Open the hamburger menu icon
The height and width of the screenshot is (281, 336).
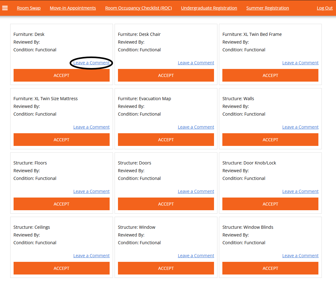click(5, 8)
